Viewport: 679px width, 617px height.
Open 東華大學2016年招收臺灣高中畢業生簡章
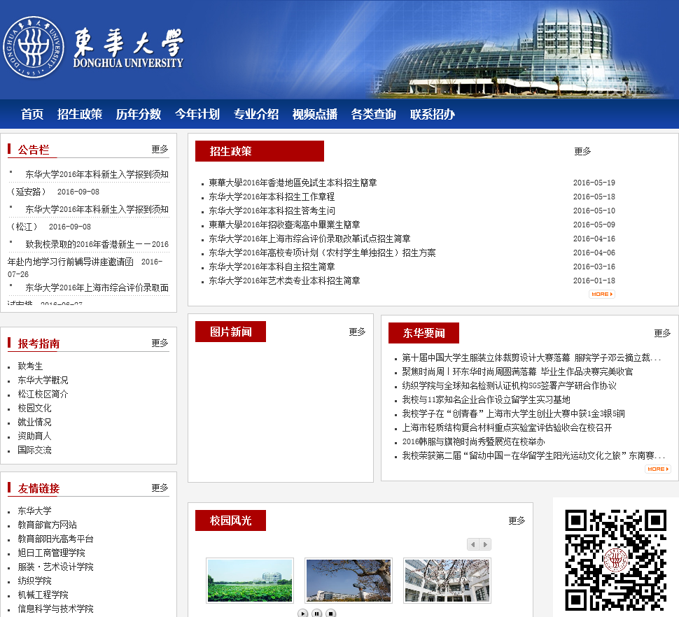[x=284, y=225]
